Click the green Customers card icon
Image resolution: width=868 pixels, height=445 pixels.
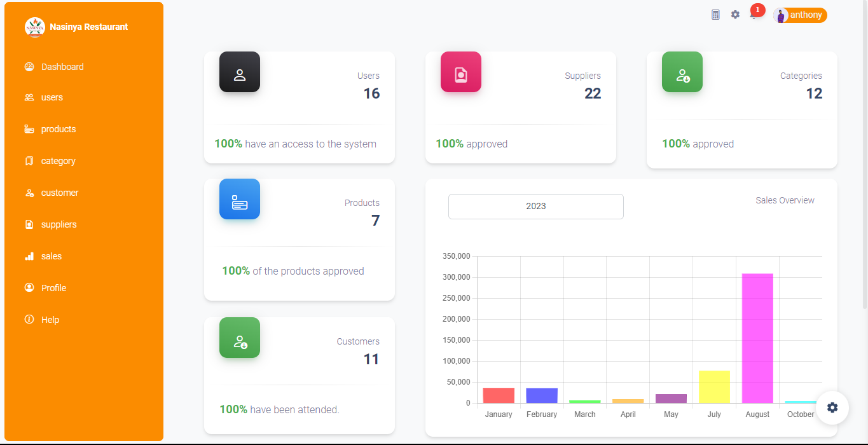click(x=240, y=338)
